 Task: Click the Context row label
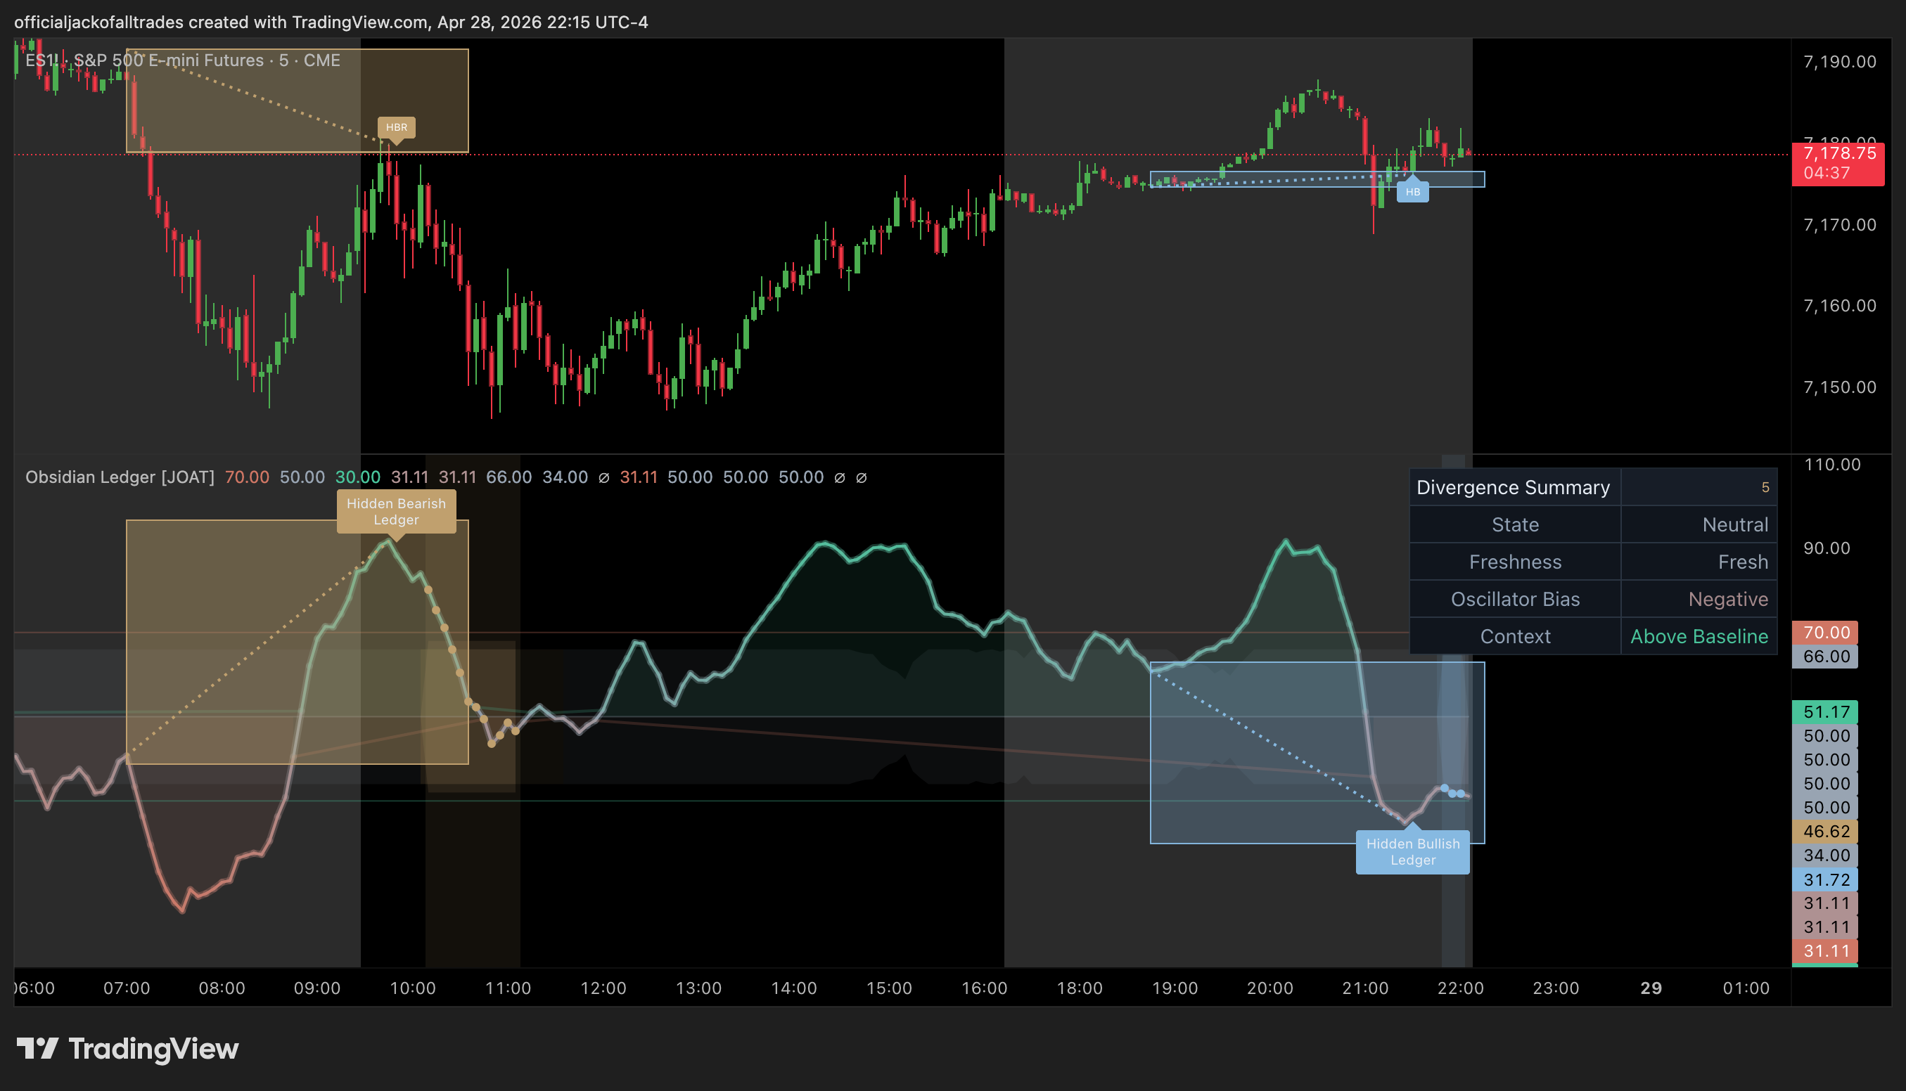[x=1515, y=636]
